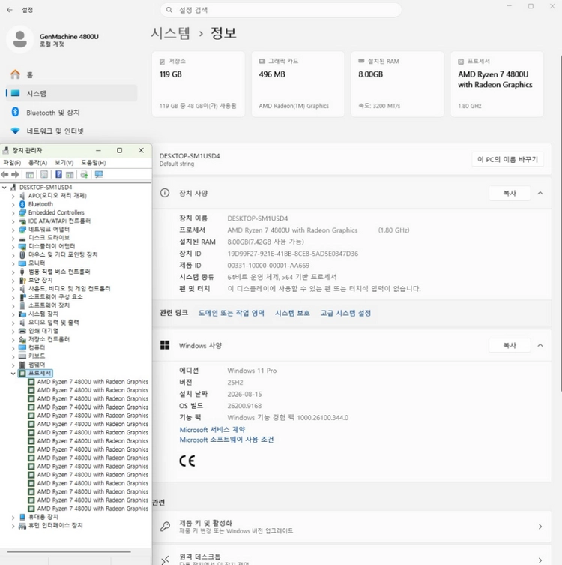Viewport: 562px width, 565px height.
Task: Open the 시스템 보호 link
Action: 292,313
